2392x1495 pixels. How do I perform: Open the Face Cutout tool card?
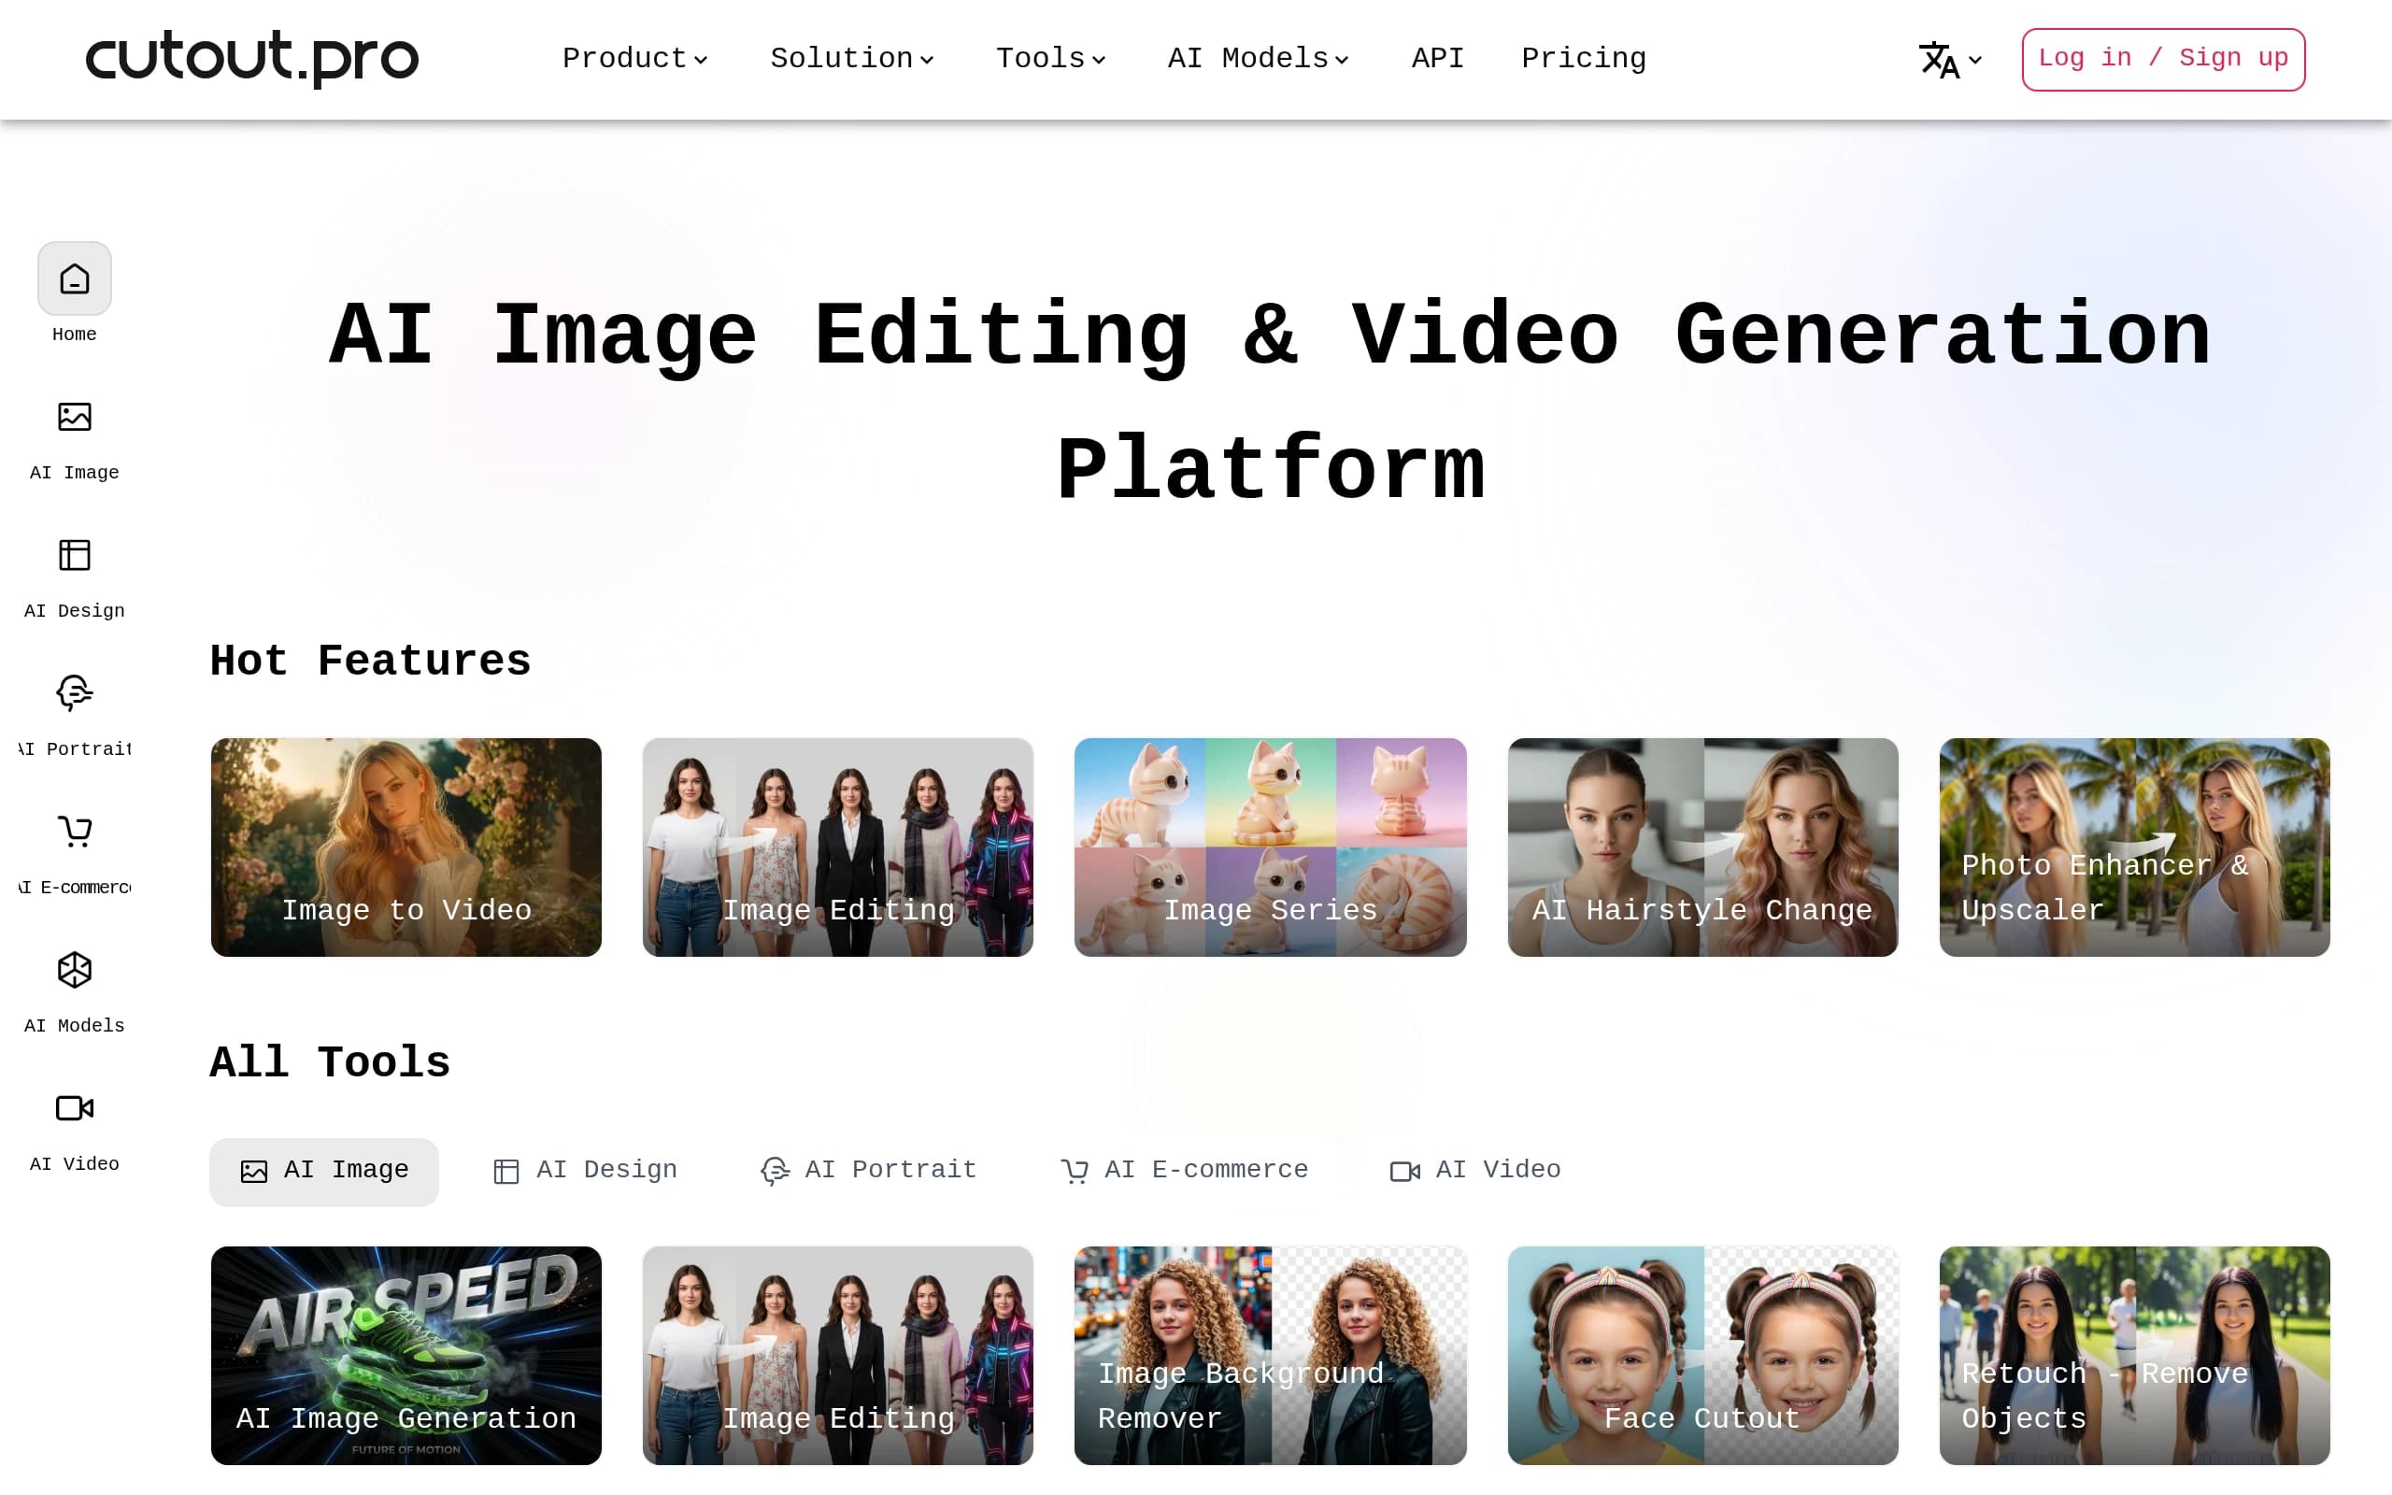(x=1703, y=1356)
